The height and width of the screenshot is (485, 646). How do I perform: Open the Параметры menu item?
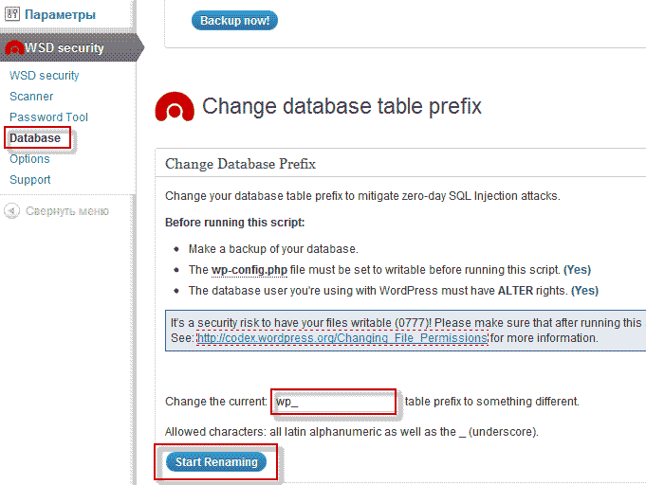pyautogui.click(x=60, y=14)
